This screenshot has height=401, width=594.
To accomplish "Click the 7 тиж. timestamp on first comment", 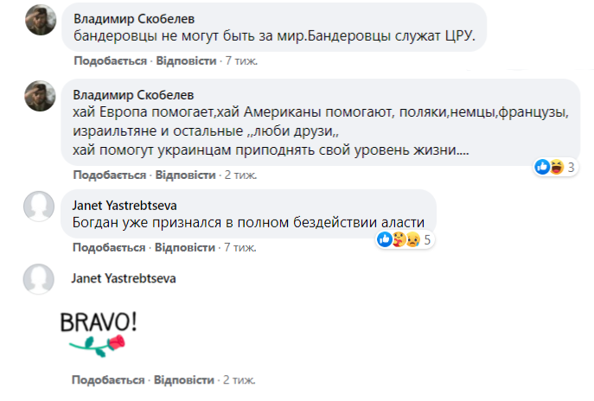I will [x=241, y=61].
